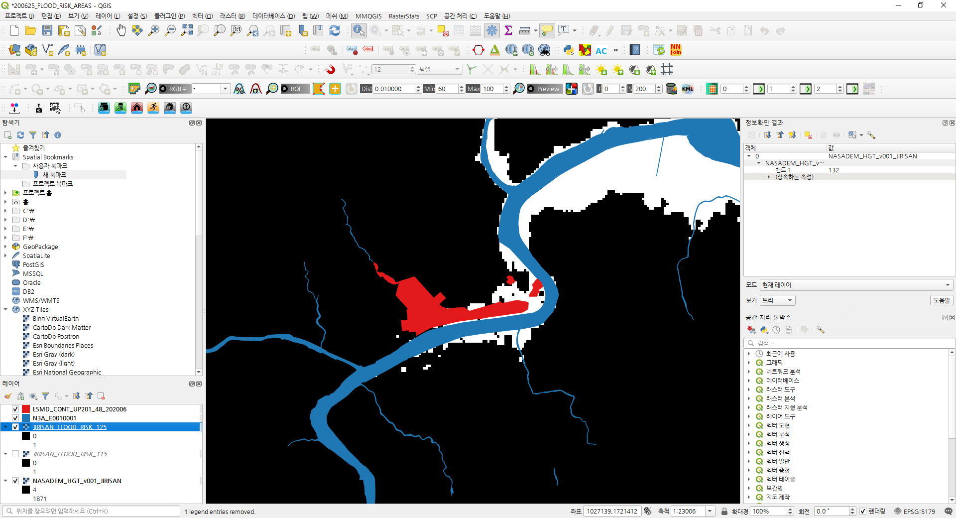
Task: Click the Zoom In magnifier tool
Action: pos(154,31)
